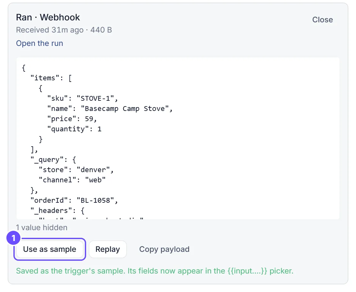Viewport: 356px width, 292px height.
Task: Close the webhook panel
Action: 323,20
